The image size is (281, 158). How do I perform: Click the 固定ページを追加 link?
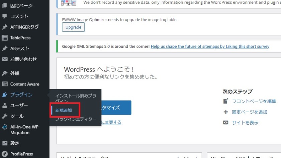(250, 112)
